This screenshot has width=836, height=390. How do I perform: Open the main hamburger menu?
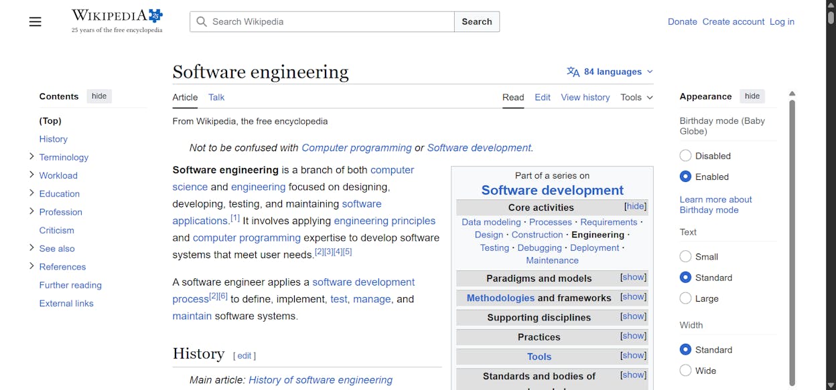pos(36,21)
